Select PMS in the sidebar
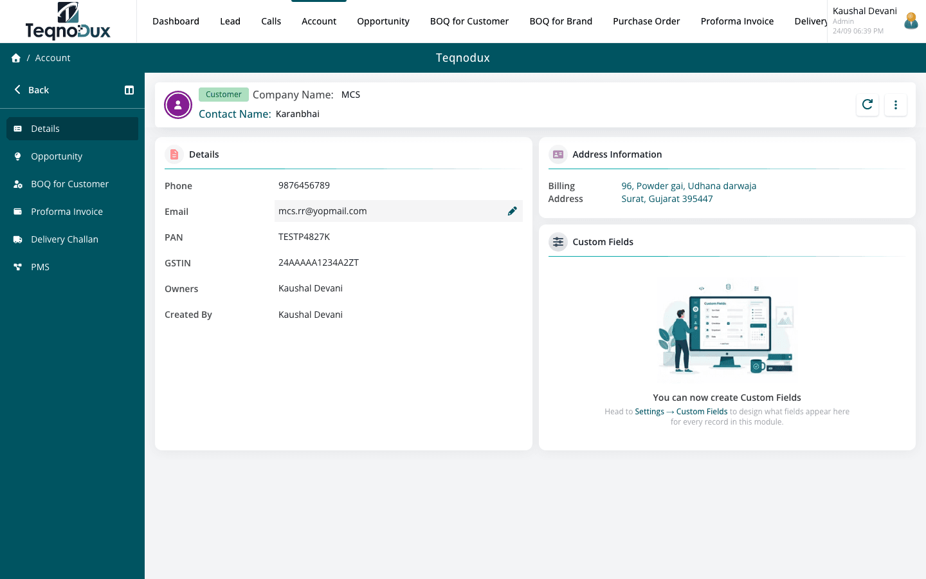The width and height of the screenshot is (926, 579). point(72,267)
